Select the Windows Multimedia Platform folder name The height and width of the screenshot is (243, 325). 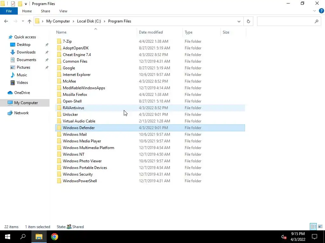pos(89,148)
